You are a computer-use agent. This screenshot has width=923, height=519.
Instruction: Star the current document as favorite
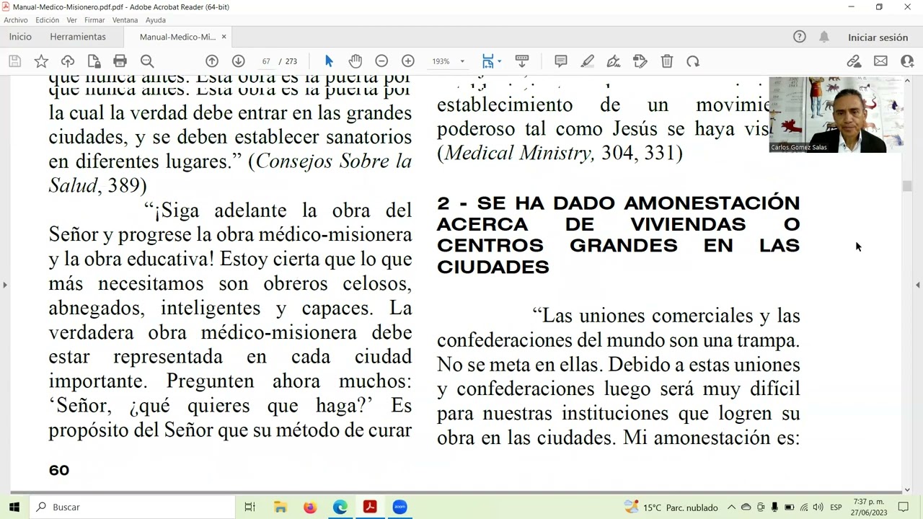pos(41,61)
